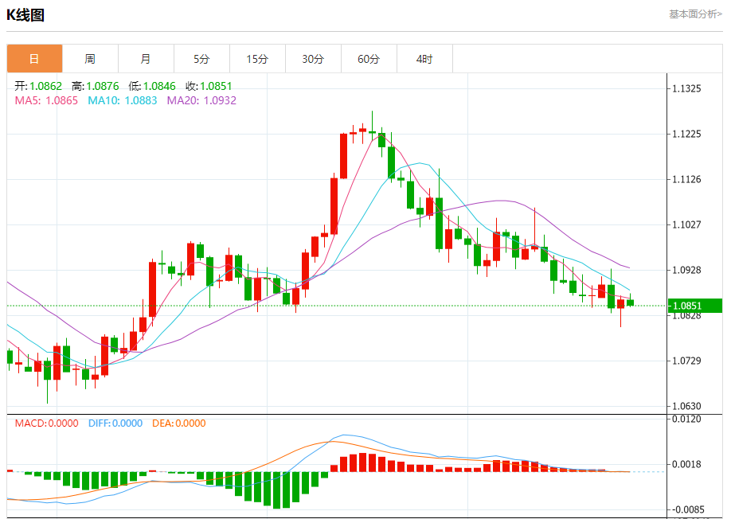Viewport: 731px width, 519px height.
Task: Click the highest-wick candlestick at the chart peak
Action: click(372, 132)
